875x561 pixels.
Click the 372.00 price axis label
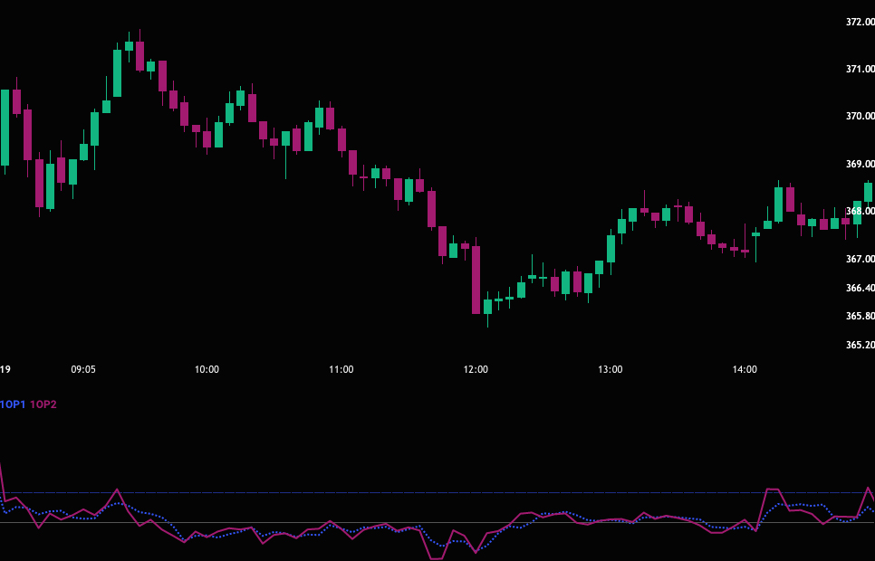click(861, 22)
